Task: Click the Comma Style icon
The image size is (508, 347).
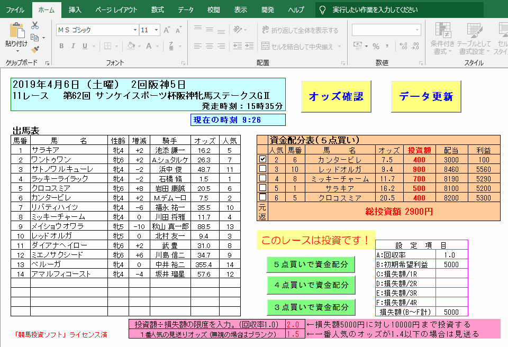Action: [387, 46]
